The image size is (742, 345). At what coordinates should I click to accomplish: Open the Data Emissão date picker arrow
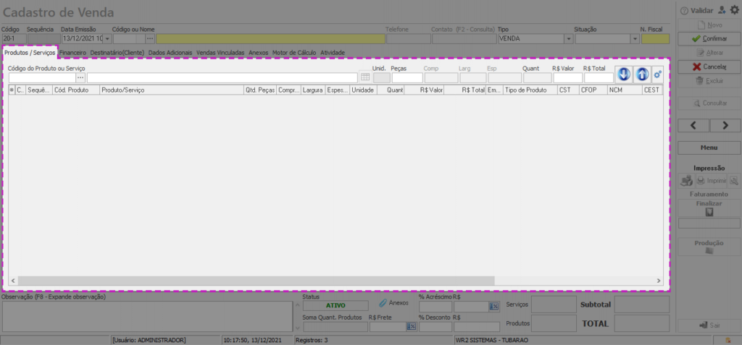click(x=108, y=39)
